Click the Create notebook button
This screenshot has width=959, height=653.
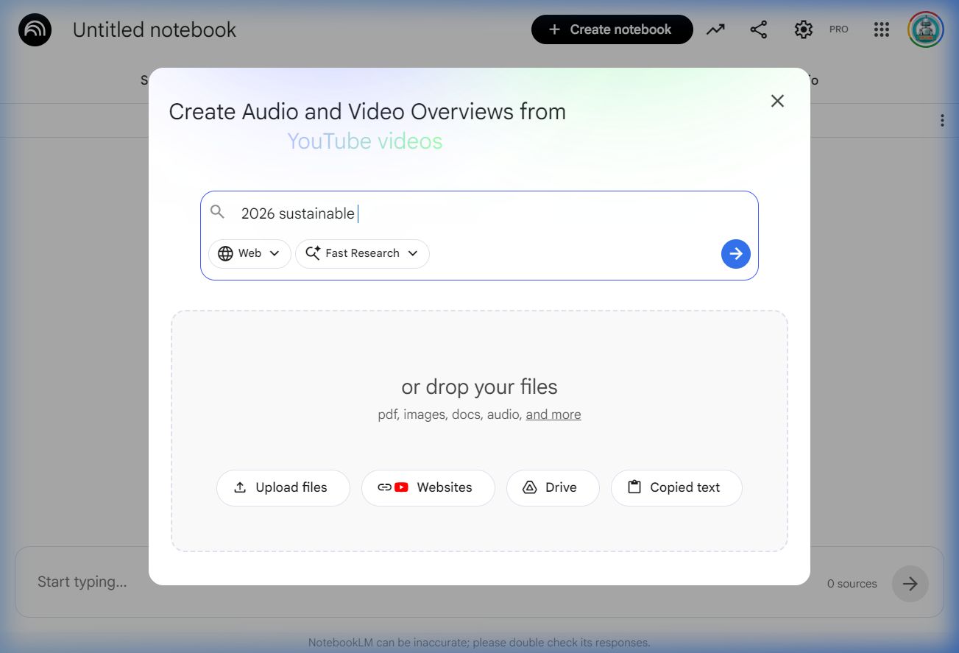point(612,29)
